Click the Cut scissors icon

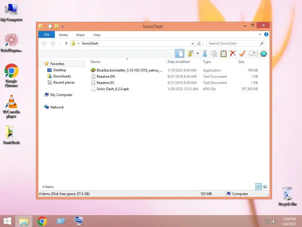pos(205,53)
